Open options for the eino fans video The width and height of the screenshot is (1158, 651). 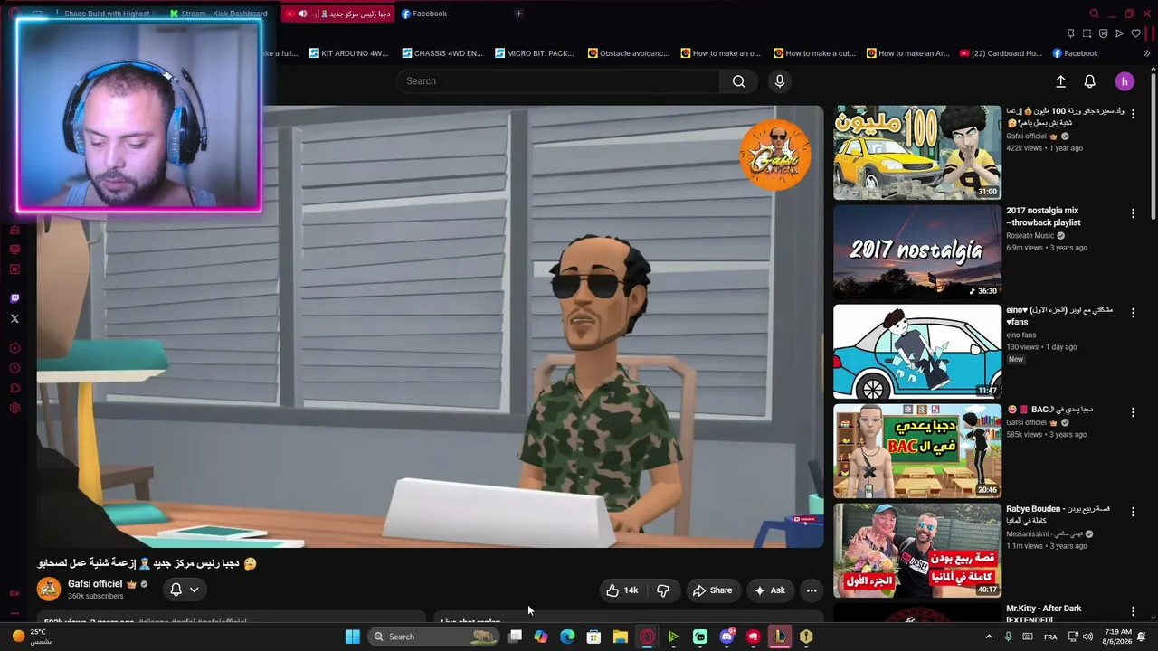1133,314
